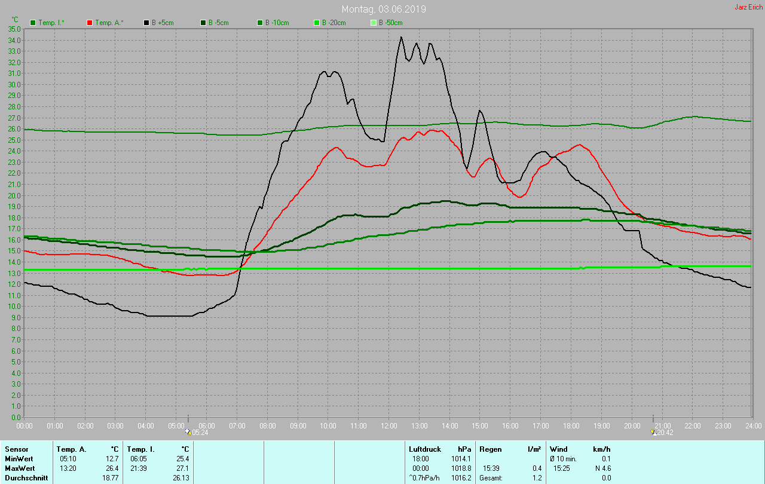The width and height of the screenshot is (765, 484).
Task: Click the 'Ø 10 min.' wind label
Action: coord(563,458)
